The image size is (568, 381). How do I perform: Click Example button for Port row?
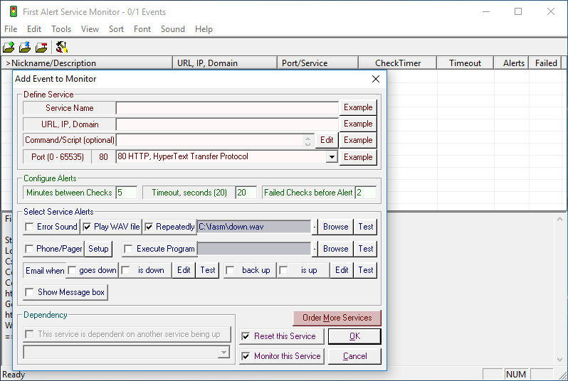(358, 157)
